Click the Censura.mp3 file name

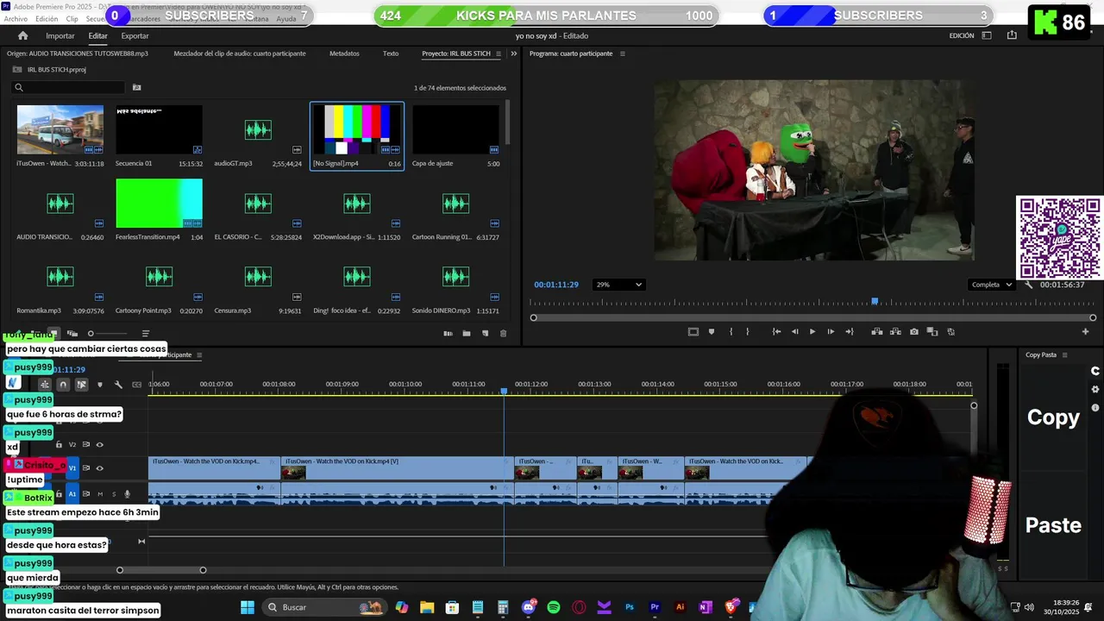(x=232, y=310)
